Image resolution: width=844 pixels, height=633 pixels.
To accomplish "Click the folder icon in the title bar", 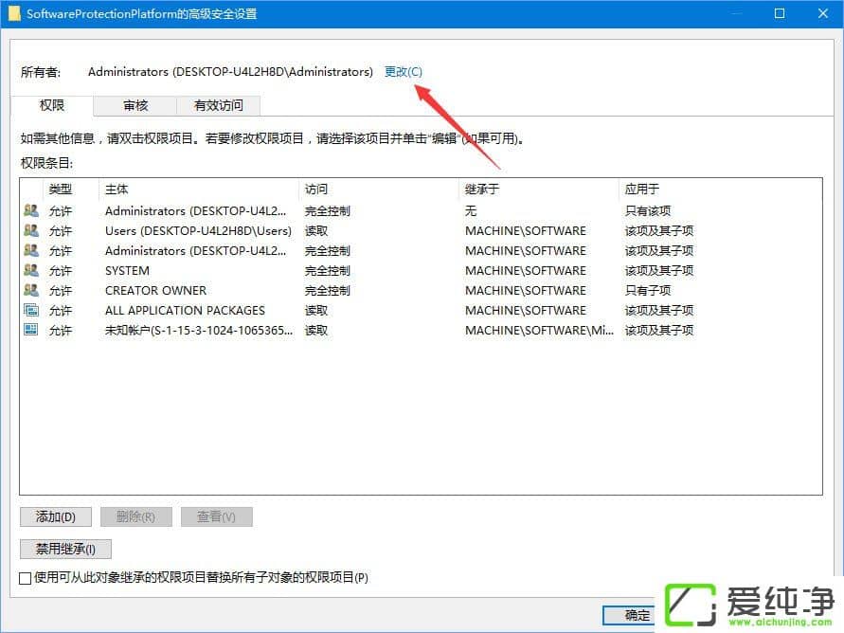I will pos(13,13).
